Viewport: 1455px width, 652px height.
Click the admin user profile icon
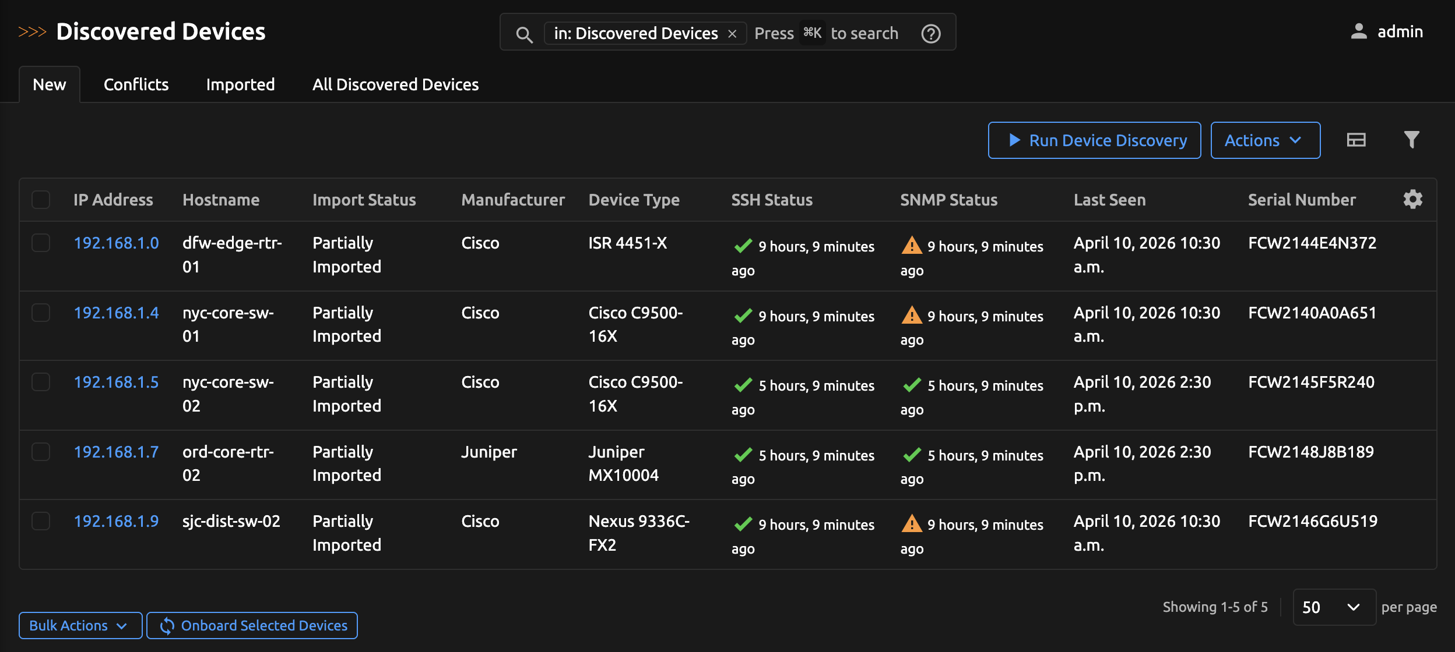[1359, 31]
